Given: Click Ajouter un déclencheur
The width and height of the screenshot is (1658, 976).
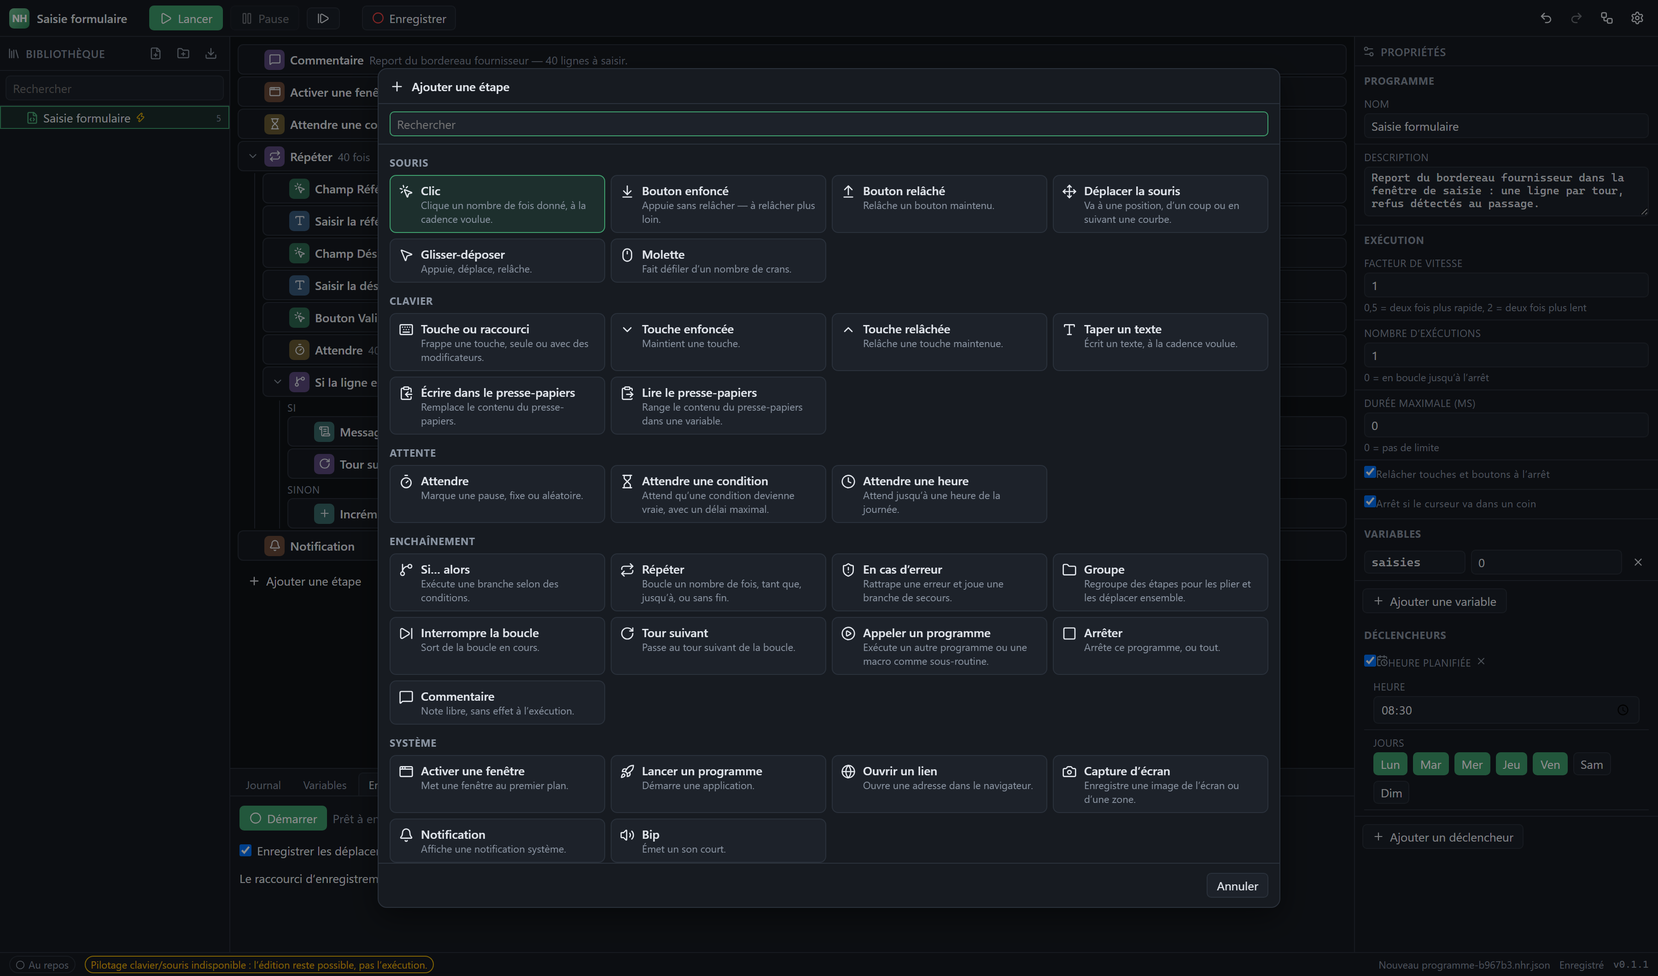Looking at the screenshot, I should [x=1443, y=837].
